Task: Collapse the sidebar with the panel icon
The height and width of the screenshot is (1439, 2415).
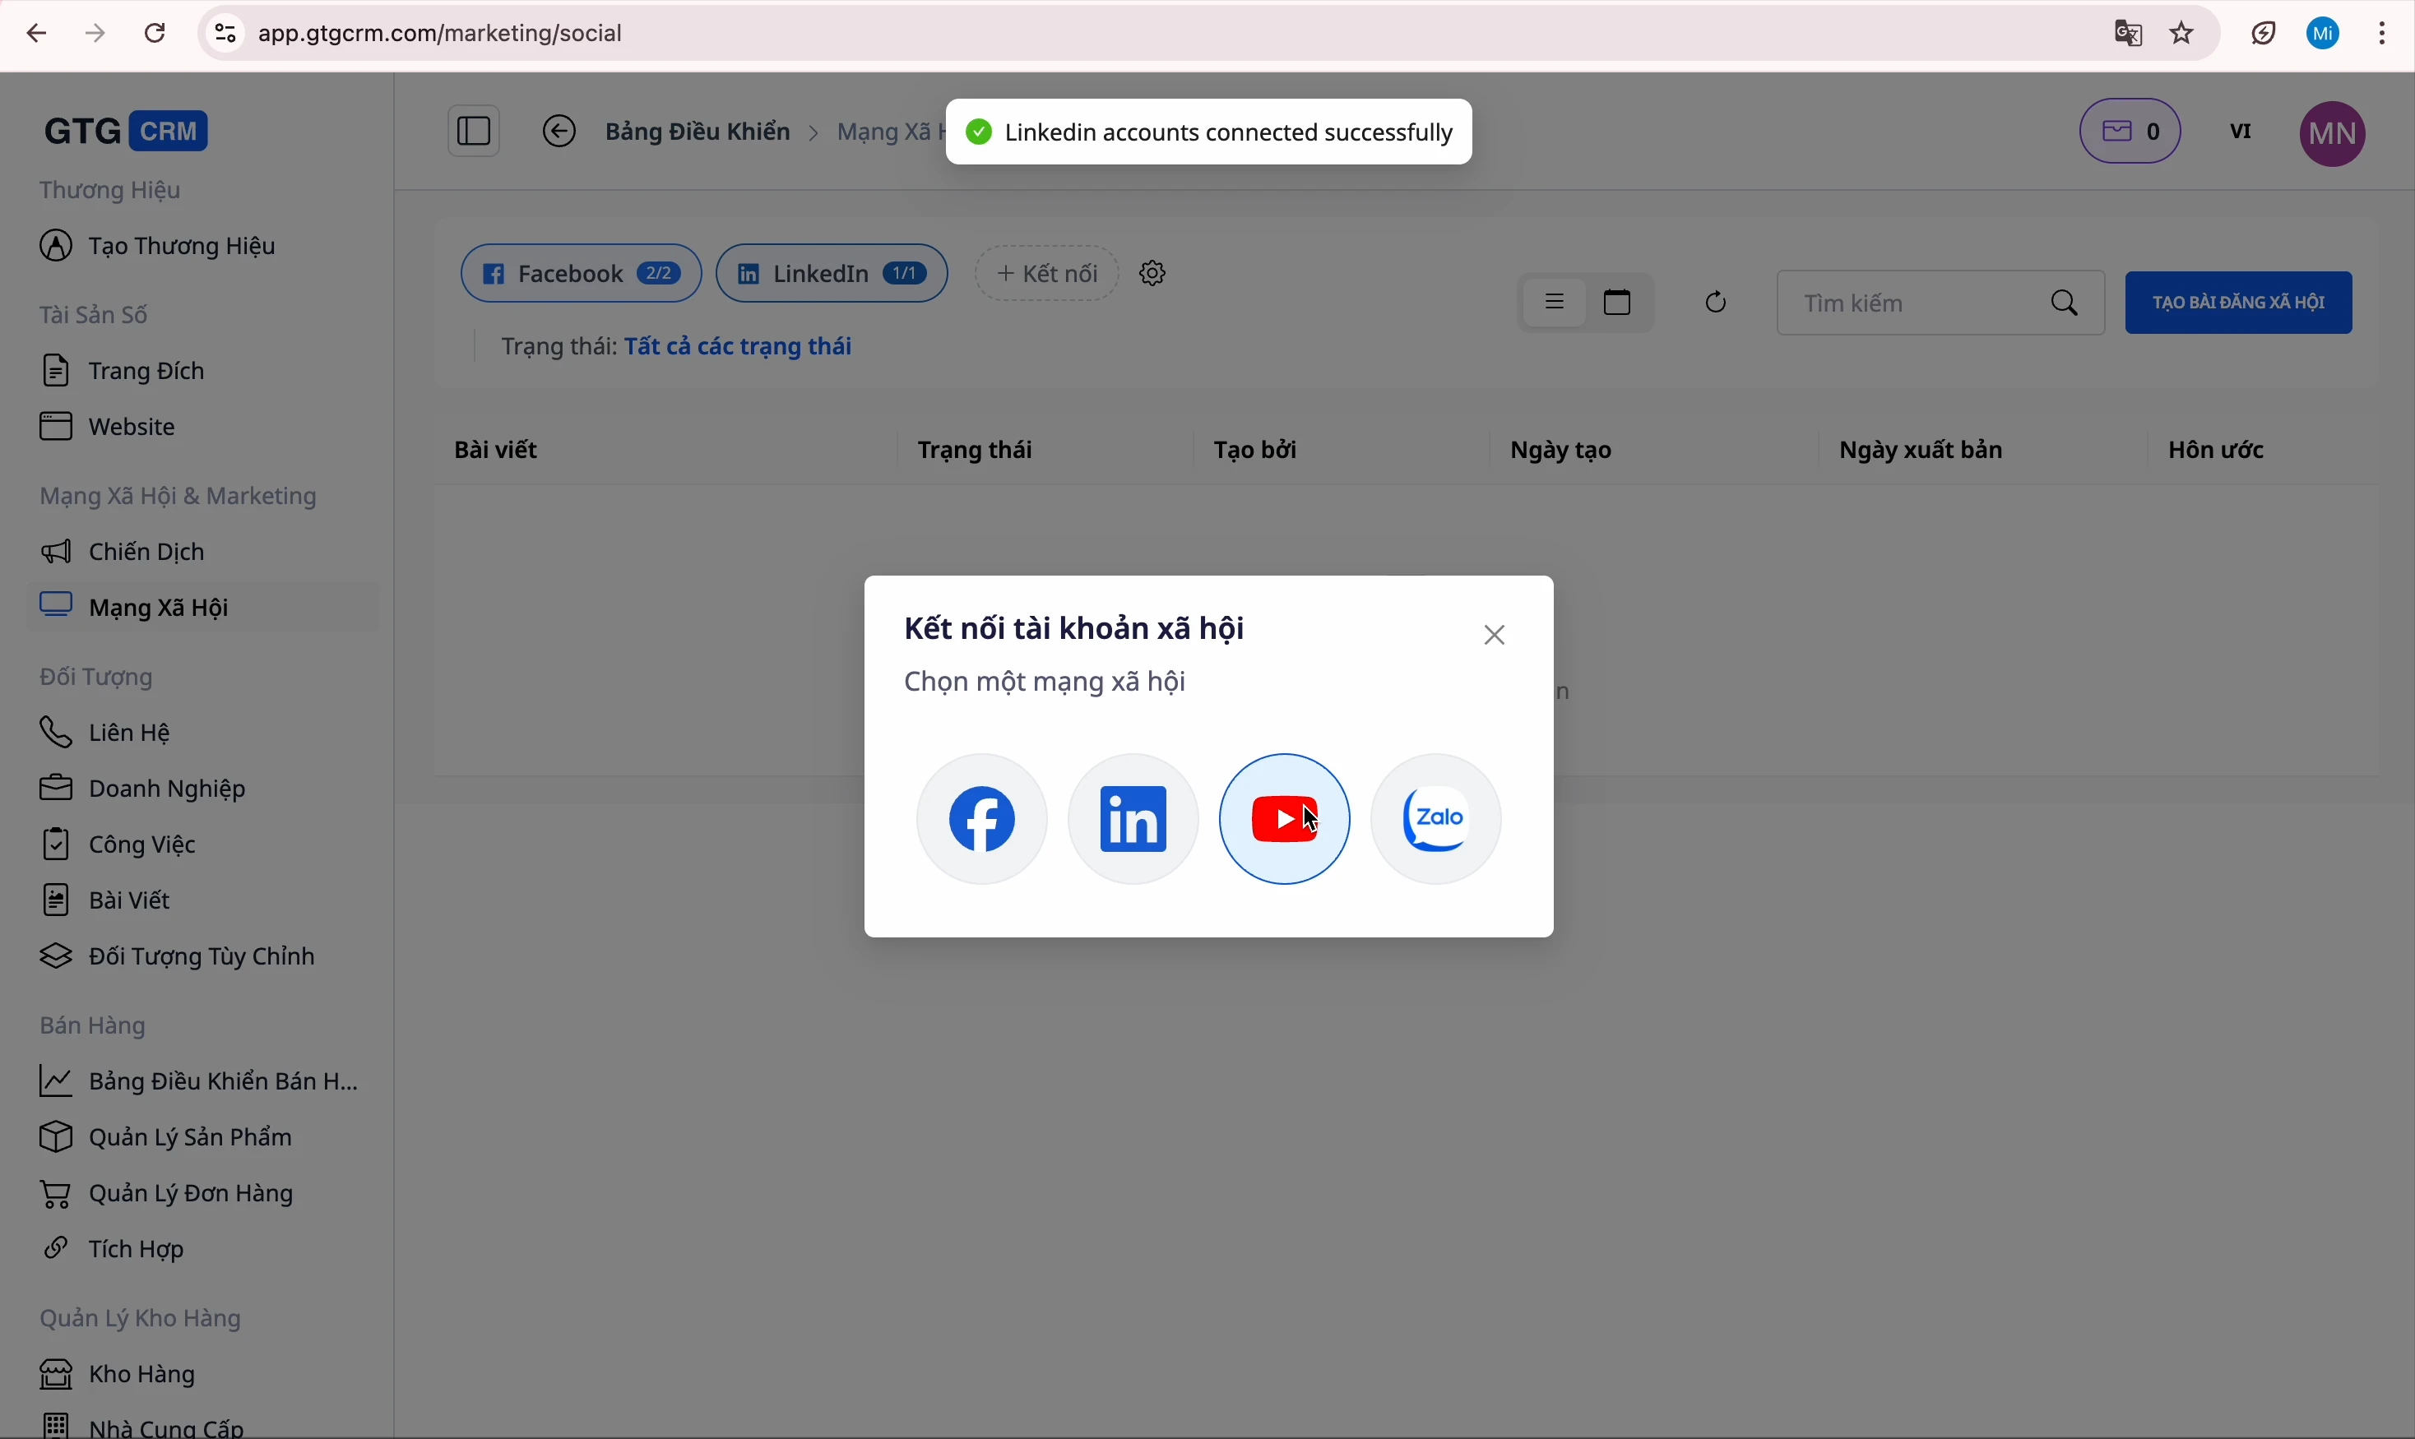Action: [x=472, y=130]
